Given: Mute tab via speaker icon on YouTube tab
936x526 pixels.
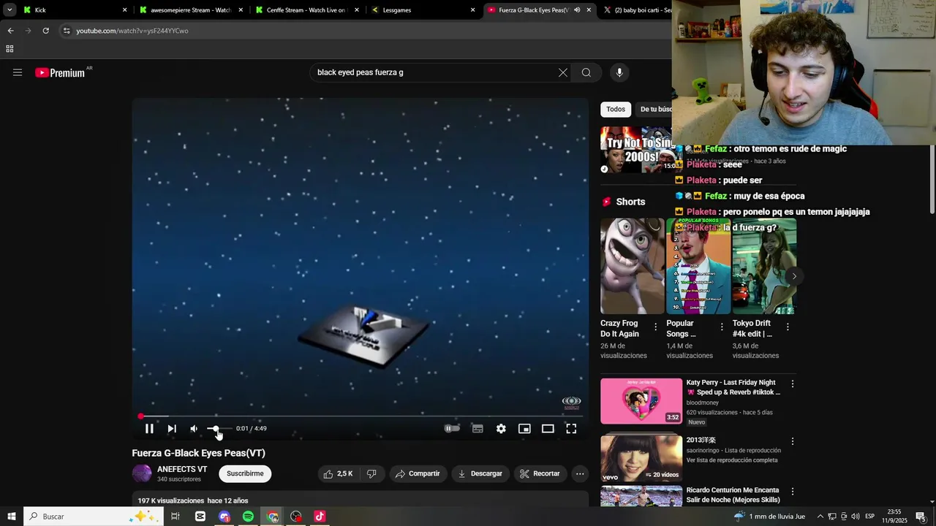Looking at the screenshot, I should point(577,10).
